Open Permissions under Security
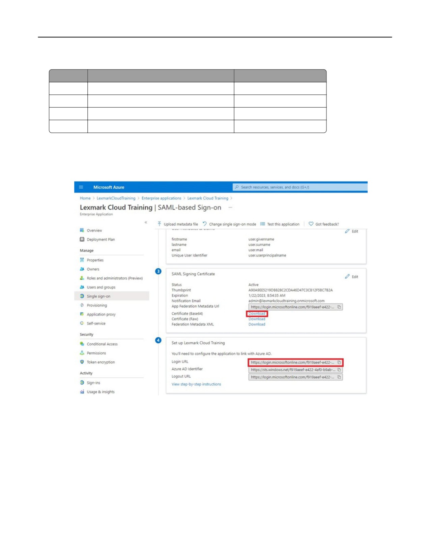The width and height of the screenshot is (430, 556). (x=96, y=353)
